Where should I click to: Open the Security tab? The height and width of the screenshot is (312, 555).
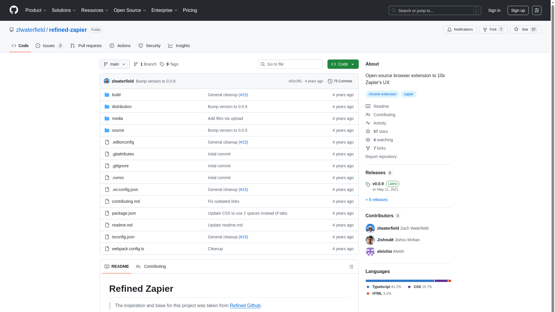tap(149, 46)
